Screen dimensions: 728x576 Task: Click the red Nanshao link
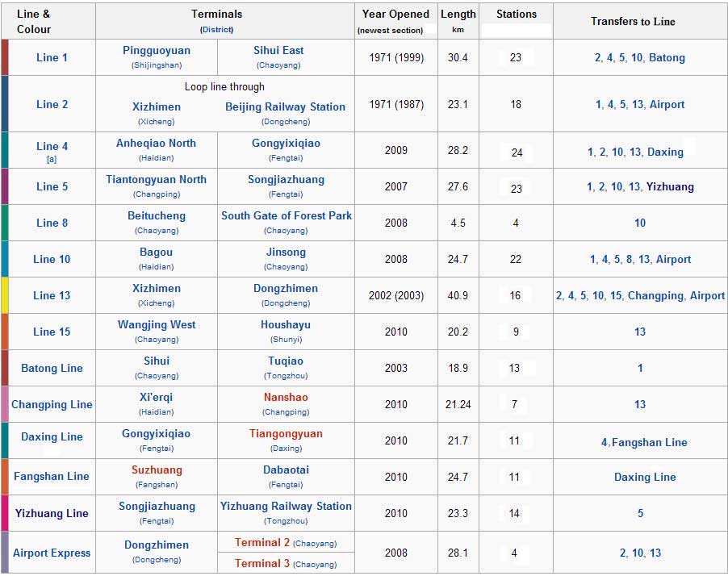tap(286, 397)
